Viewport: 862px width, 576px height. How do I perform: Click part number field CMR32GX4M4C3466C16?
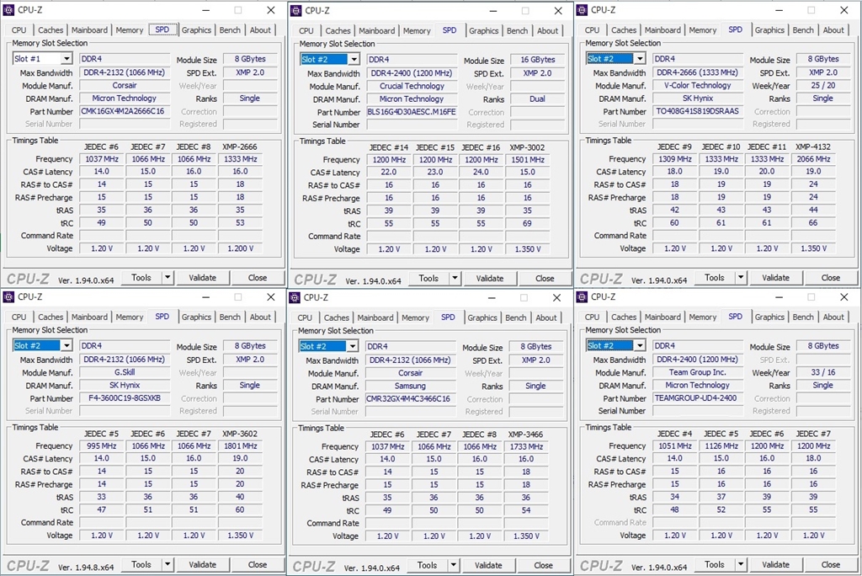point(410,398)
